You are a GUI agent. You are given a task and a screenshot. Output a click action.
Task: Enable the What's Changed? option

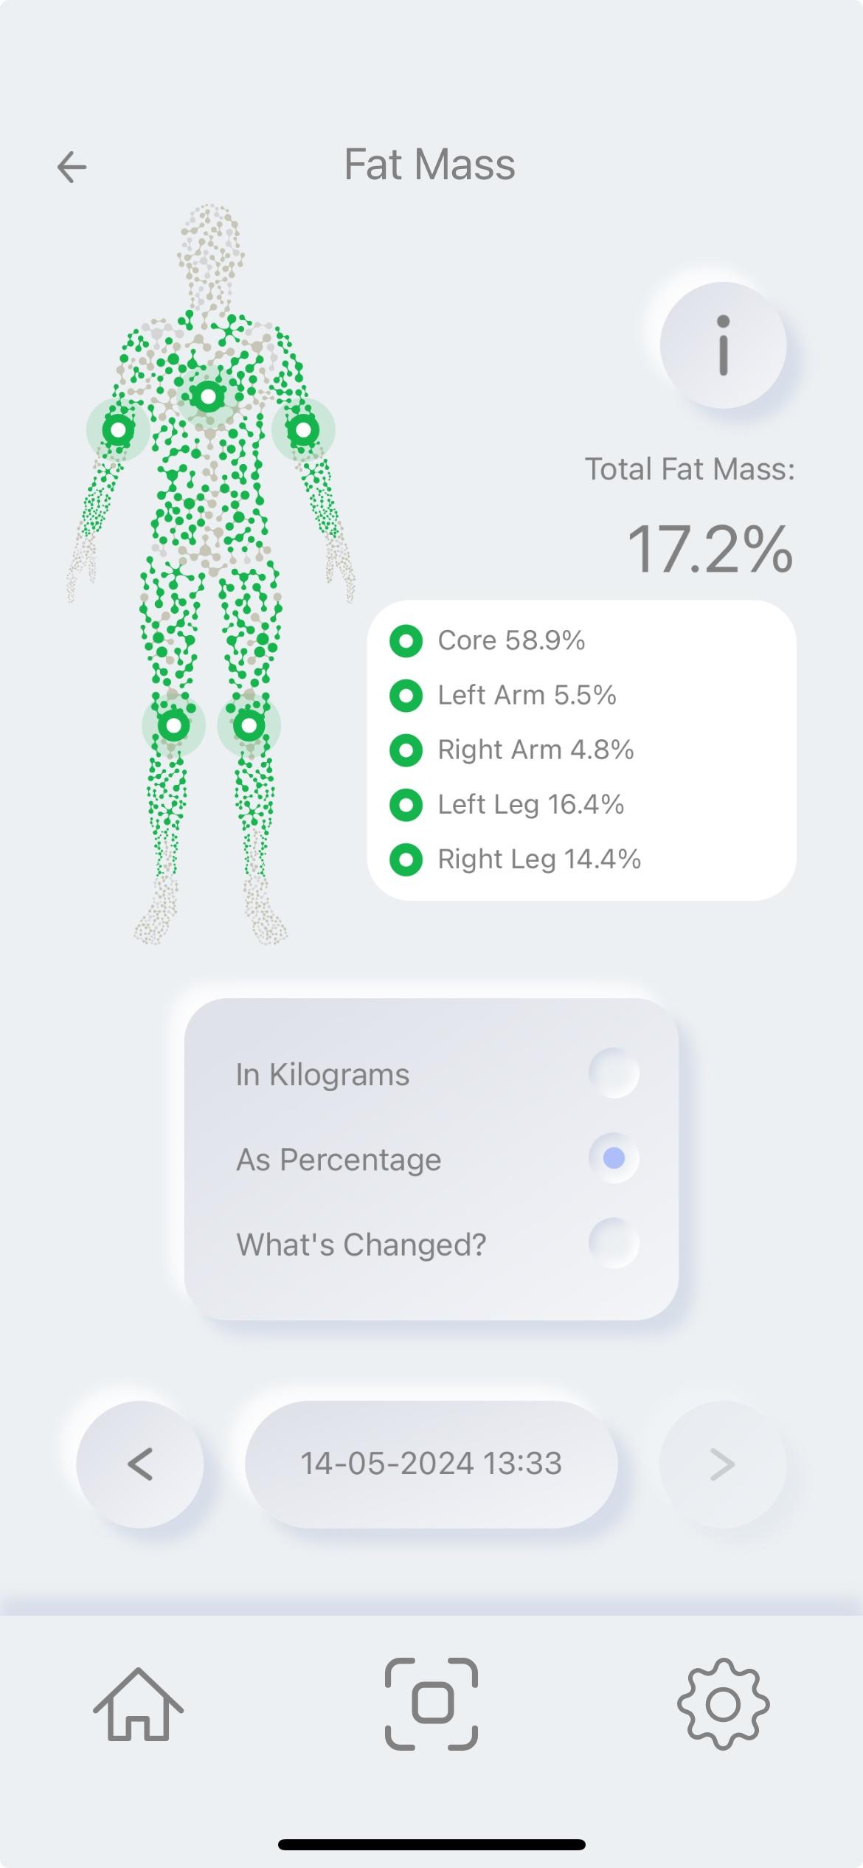tap(614, 1243)
